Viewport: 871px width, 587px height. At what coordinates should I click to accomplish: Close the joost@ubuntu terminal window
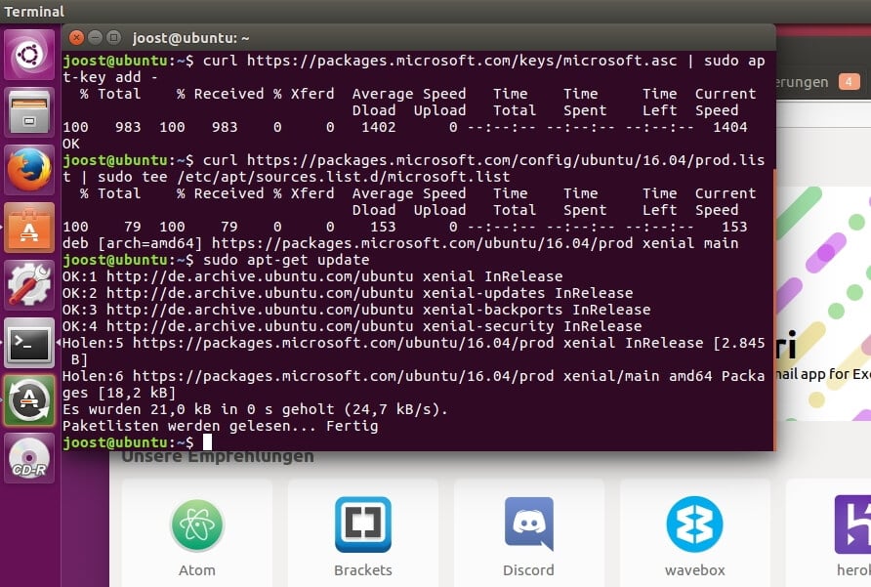pyautogui.click(x=77, y=38)
